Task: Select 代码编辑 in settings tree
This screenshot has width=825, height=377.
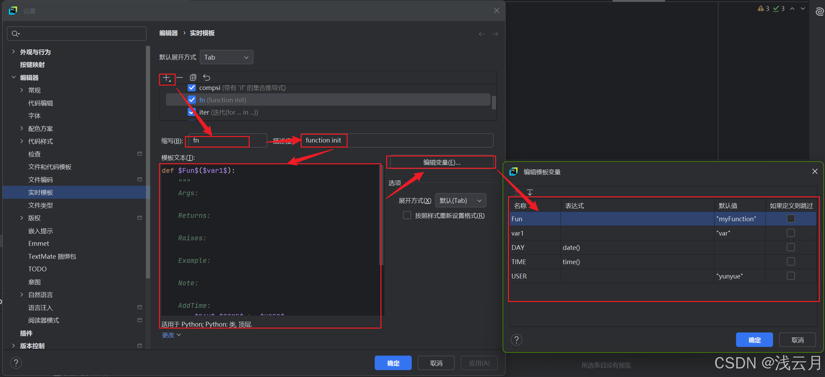Action: (41, 103)
